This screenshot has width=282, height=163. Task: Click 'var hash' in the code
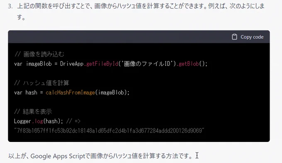tap(26, 92)
